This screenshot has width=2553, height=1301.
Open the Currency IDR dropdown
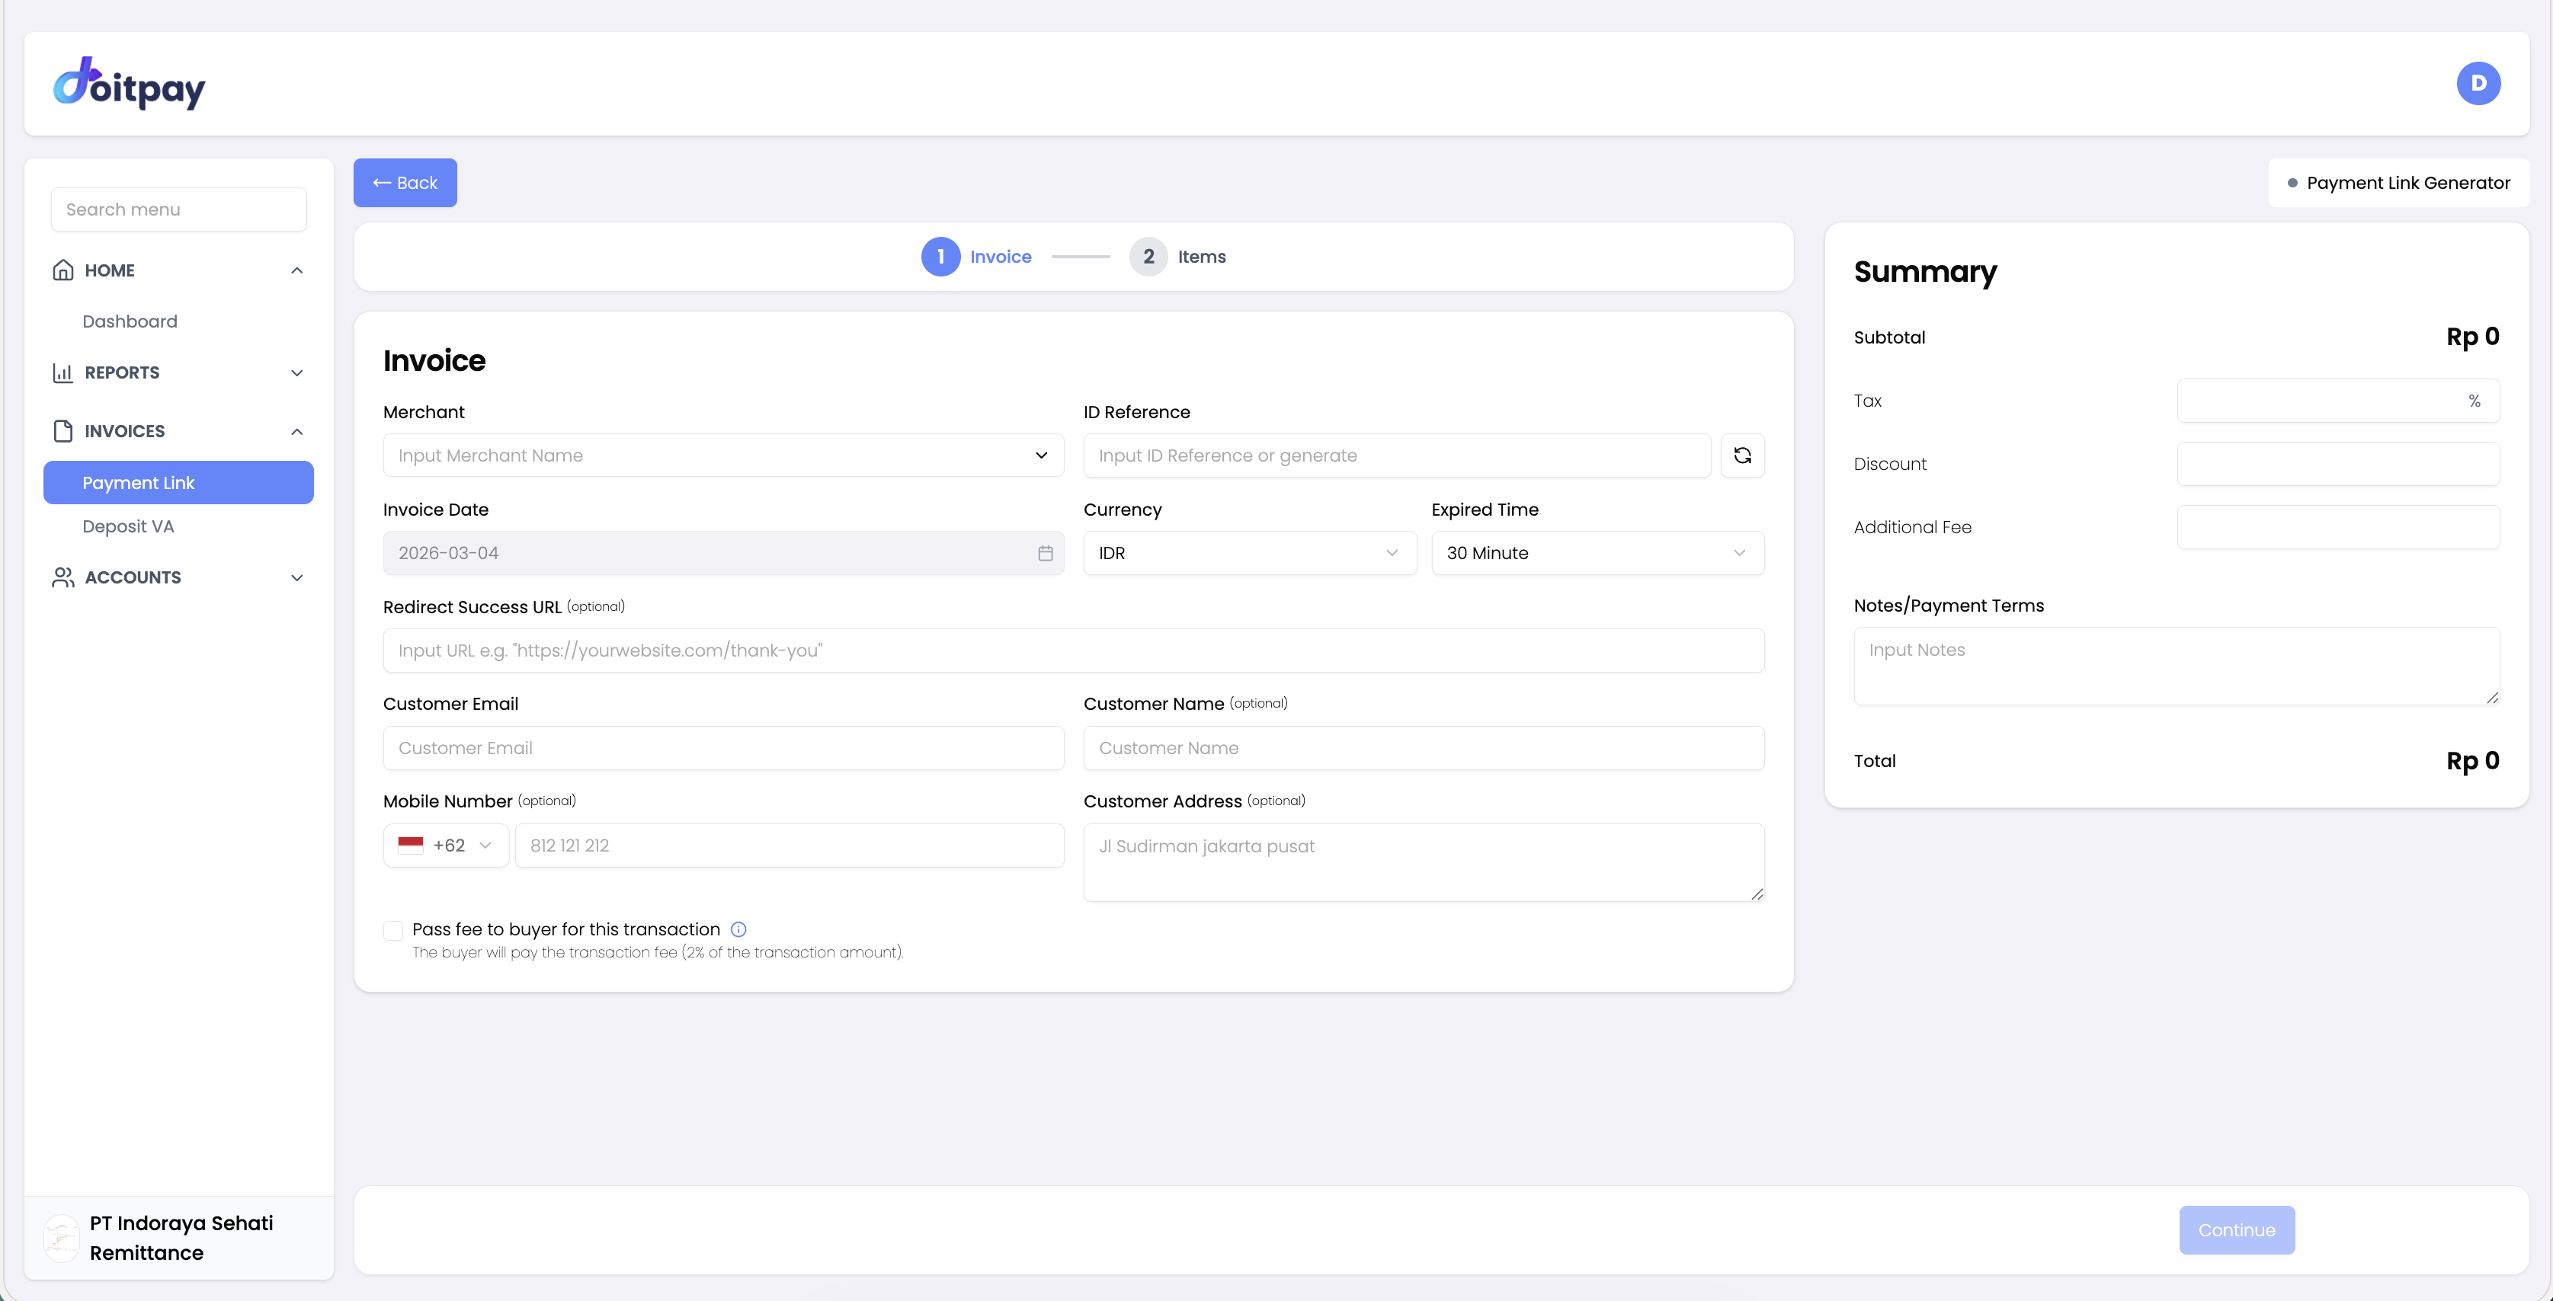click(x=1250, y=554)
